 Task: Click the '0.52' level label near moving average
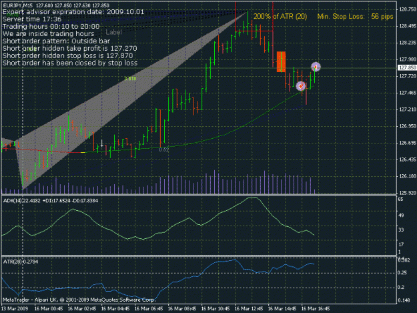click(x=164, y=149)
